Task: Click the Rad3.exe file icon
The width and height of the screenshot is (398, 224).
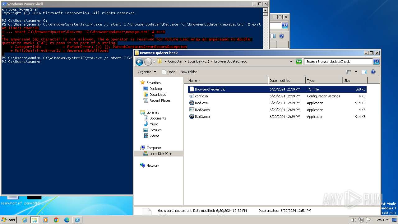Action: point(192,117)
